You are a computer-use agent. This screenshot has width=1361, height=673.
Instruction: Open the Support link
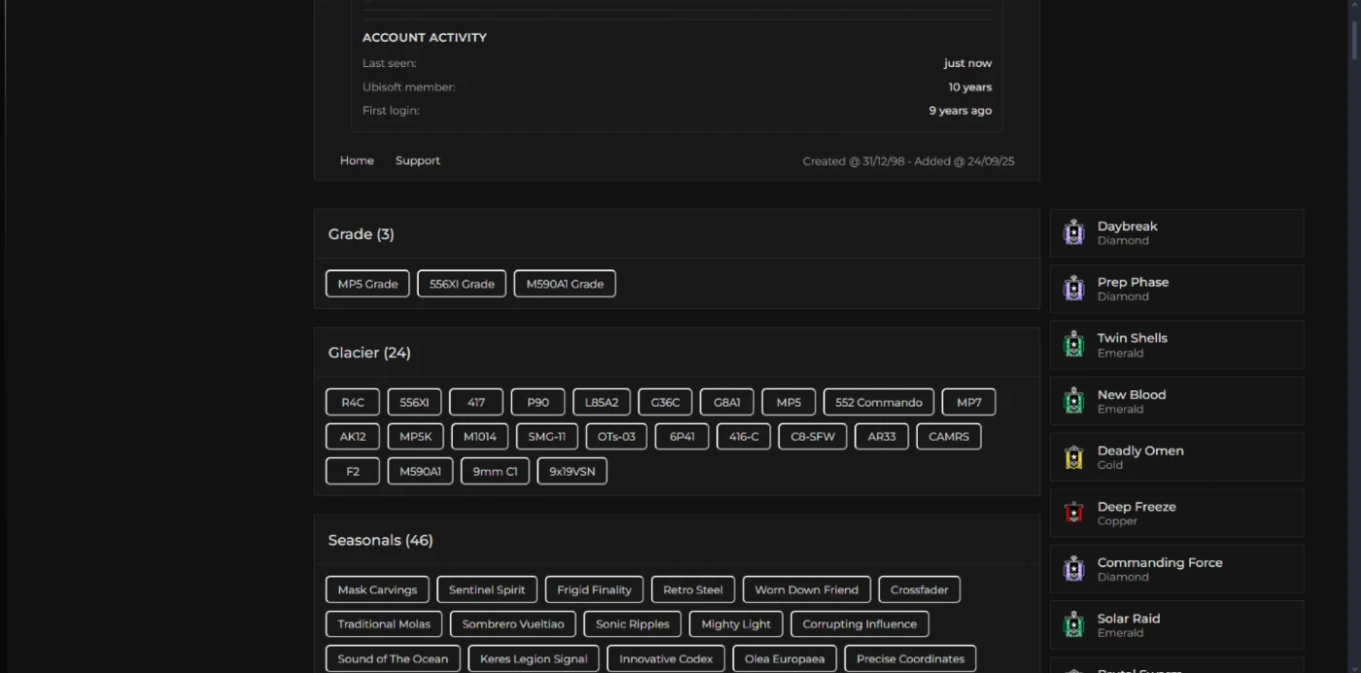pyautogui.click(x=417, y=160)
